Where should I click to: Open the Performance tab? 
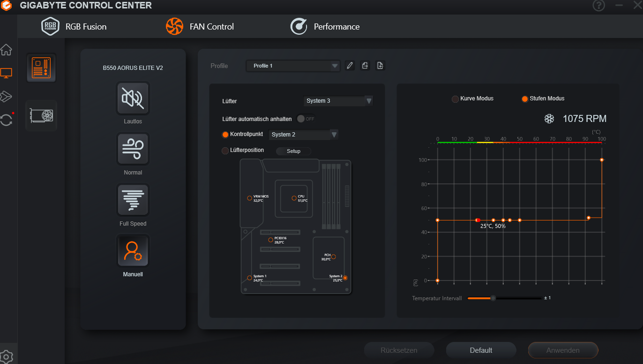coord(325,26)
